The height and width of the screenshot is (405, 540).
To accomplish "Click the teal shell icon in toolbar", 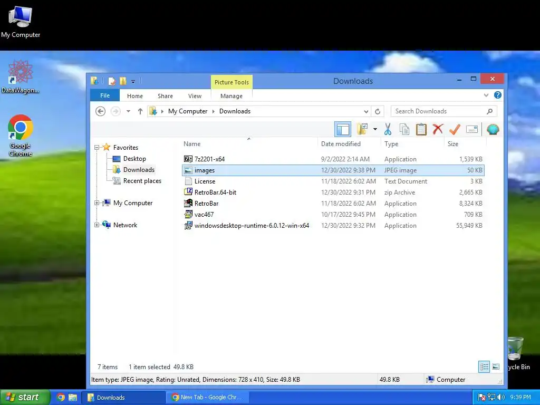I will 493,130.
